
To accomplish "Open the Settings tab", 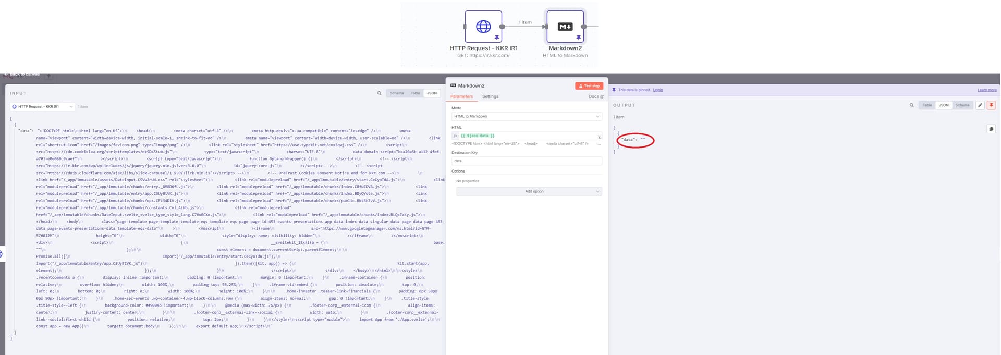I will pos(490,96).
